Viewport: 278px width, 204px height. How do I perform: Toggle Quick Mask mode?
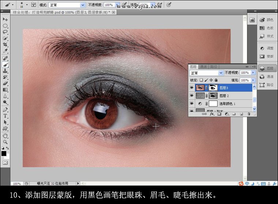(x=5, y=163)
